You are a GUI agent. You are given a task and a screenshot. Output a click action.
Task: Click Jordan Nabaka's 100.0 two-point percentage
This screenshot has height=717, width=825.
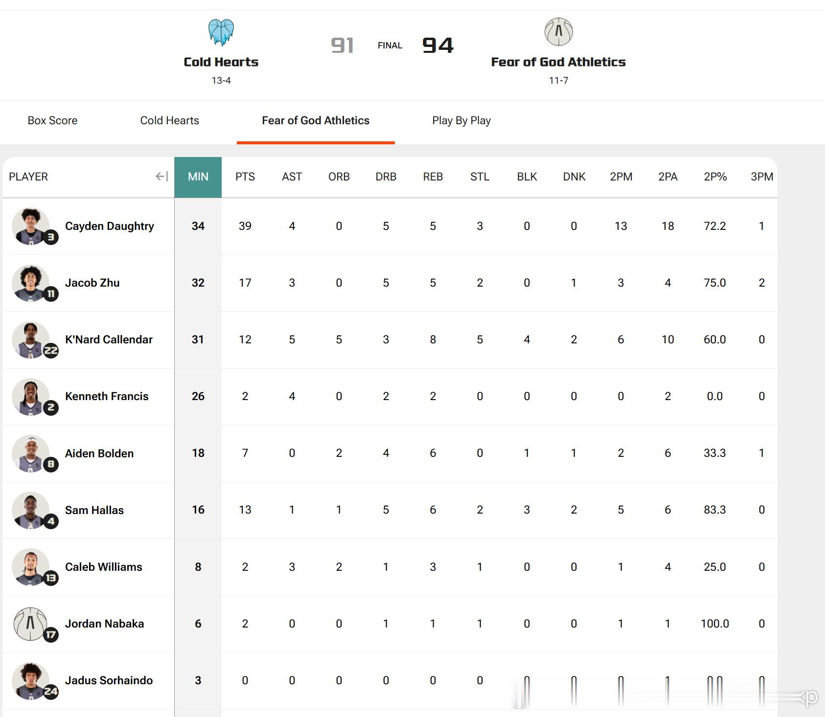click(x=715, y=624)
